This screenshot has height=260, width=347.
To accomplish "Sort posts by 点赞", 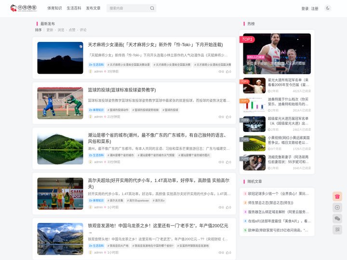I will pyautogui.click(x=72, y=30).
